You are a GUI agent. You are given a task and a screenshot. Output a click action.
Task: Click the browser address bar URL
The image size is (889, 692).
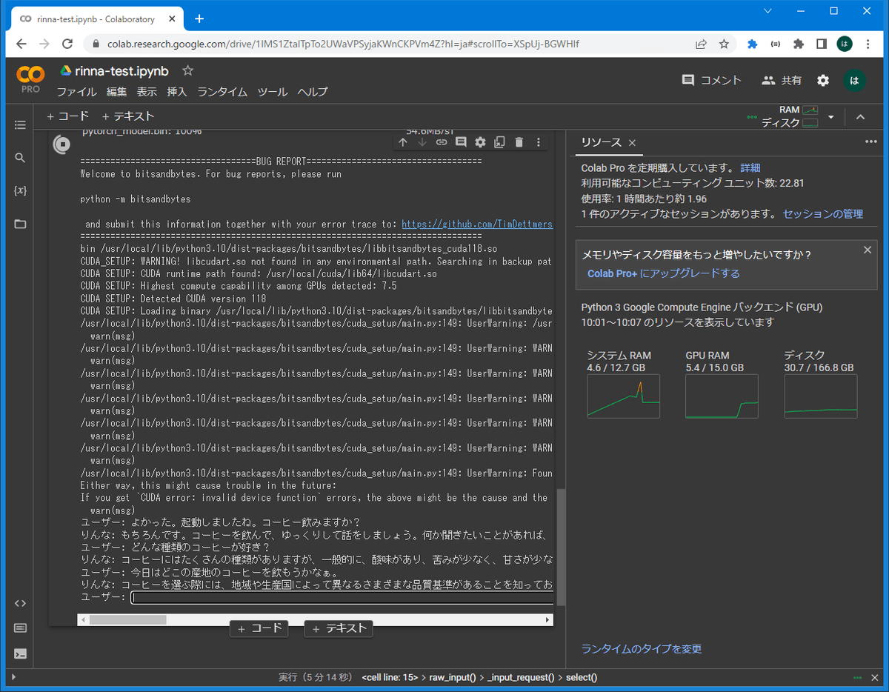343,44
